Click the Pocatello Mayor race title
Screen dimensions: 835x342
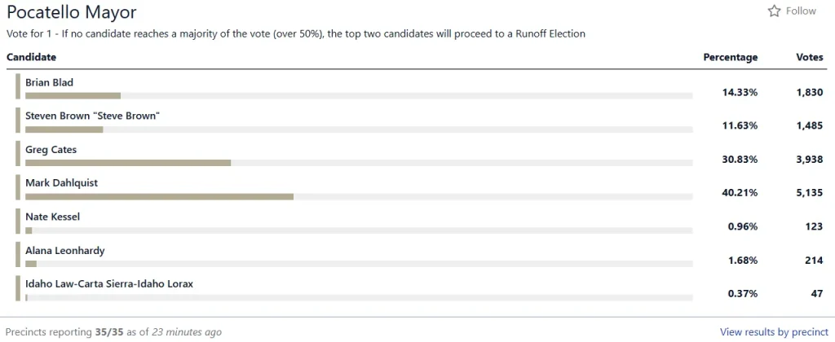pos(72,12)
